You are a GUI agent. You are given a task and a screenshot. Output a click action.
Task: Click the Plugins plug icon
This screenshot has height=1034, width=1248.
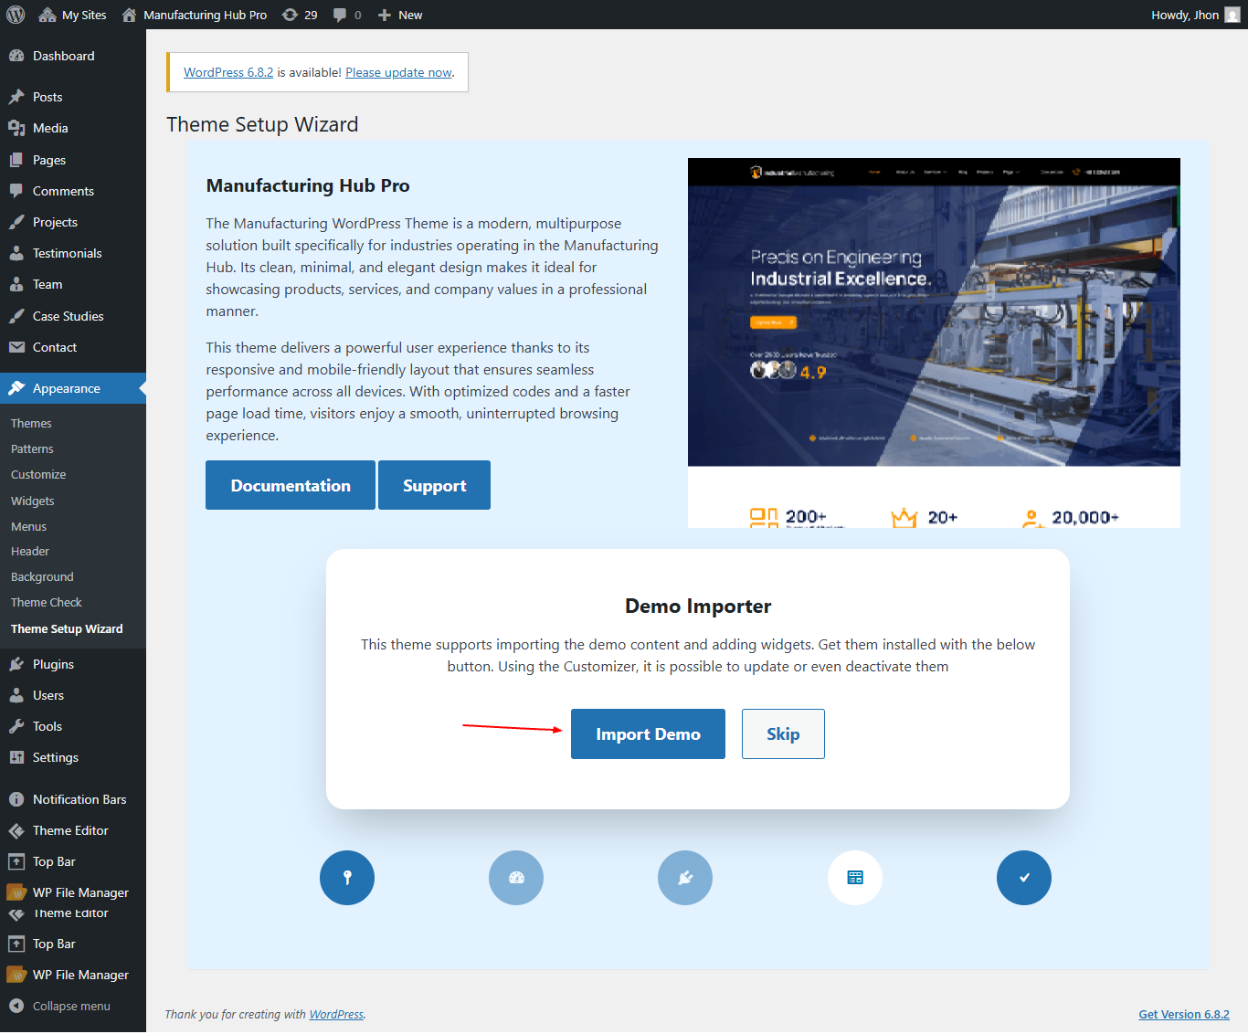pos(16,664)
